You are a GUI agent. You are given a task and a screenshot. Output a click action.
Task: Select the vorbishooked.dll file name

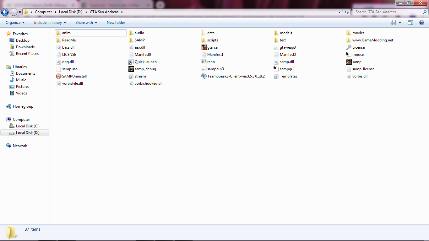coord(149,83)
